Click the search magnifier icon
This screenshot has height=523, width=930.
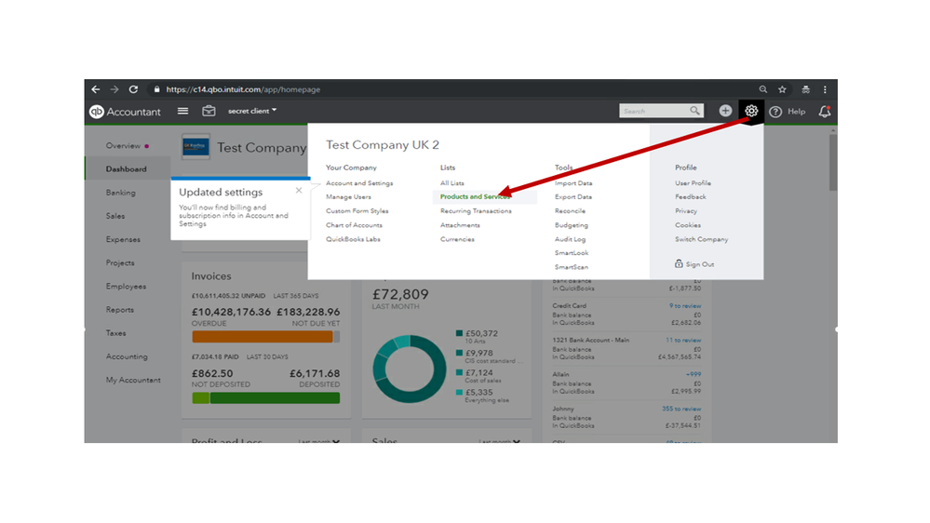[694, 111]
